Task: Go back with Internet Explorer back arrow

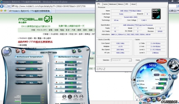Action: point(2,6)
